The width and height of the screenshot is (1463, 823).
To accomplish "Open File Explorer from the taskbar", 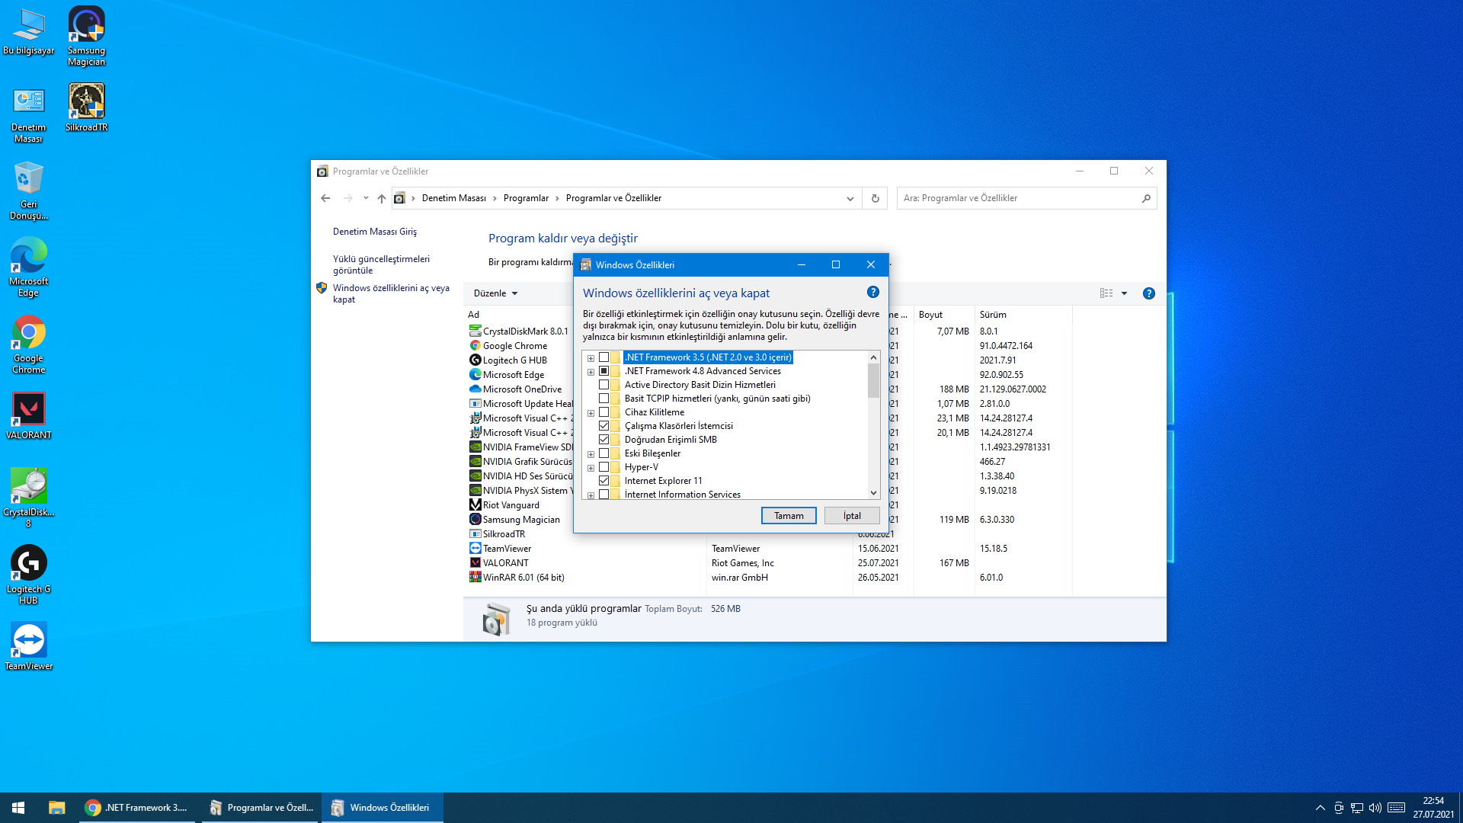I will point(56,808).
